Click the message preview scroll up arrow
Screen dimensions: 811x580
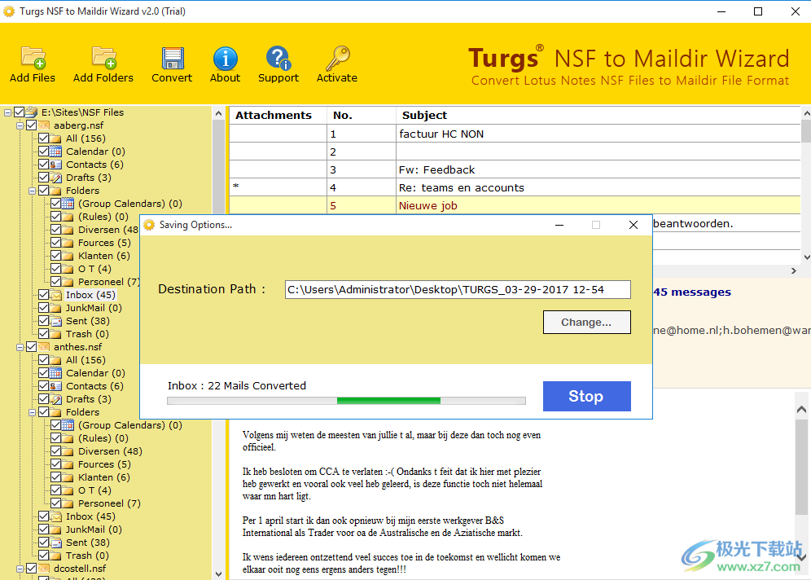[801, 409]
